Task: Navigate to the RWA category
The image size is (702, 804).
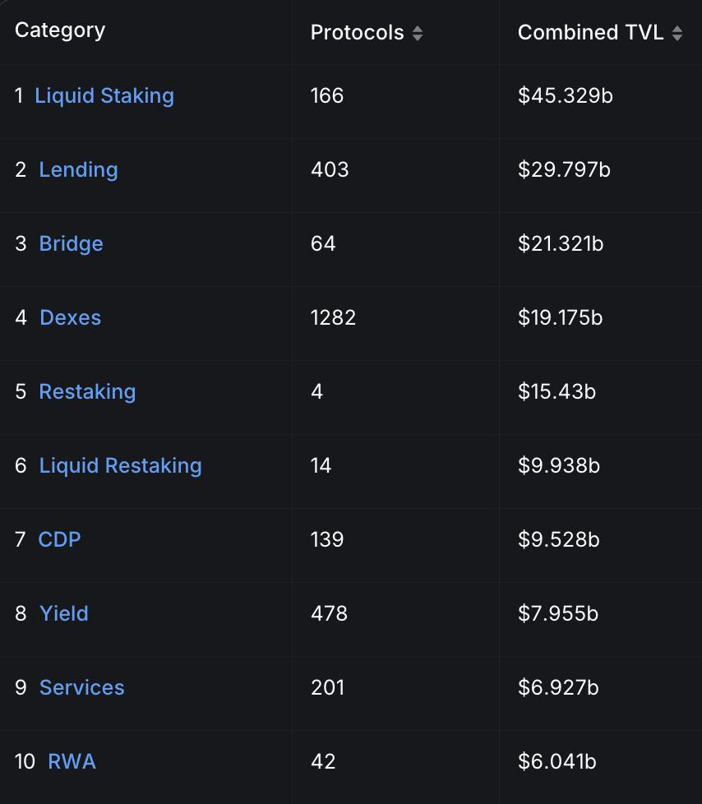Action: tap(72, 761)
